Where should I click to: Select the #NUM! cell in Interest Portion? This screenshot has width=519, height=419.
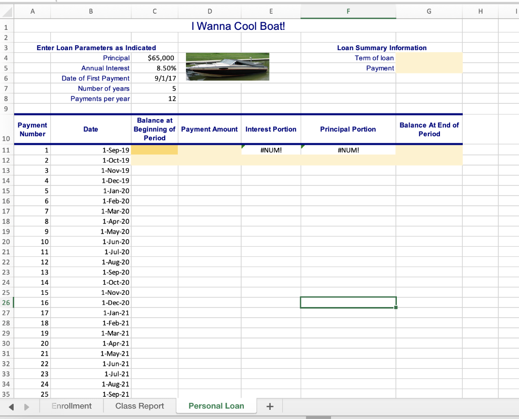pyautogui.click(x=271, y=150)
